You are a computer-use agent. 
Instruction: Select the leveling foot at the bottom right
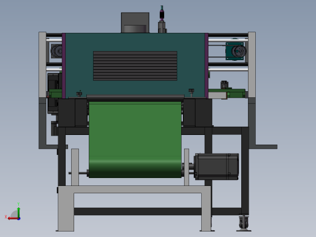pos(244,223)
